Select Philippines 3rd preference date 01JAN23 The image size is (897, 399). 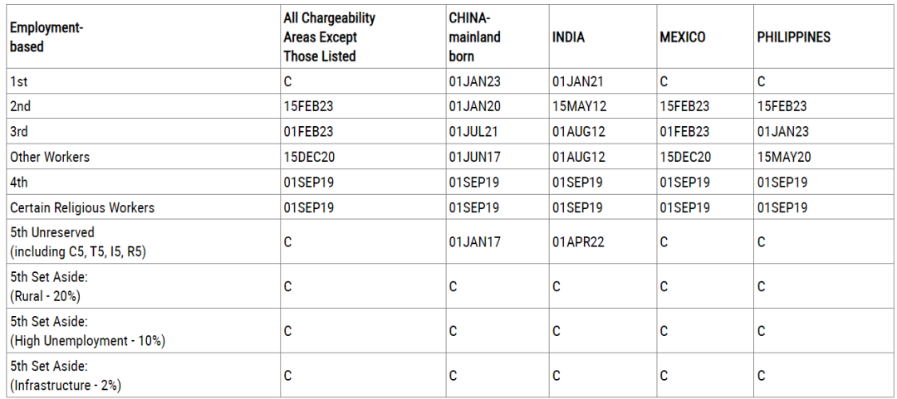tap(782, 131)
